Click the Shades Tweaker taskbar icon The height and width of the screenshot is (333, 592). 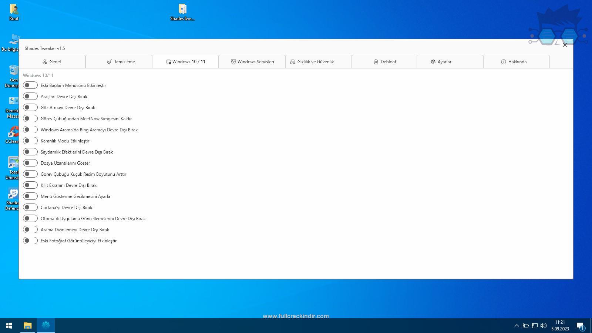click(46, 326)
